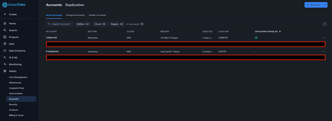
Task: Click Enterprise edition in the CHB84358 row
Action: click(x=93, y=38)
